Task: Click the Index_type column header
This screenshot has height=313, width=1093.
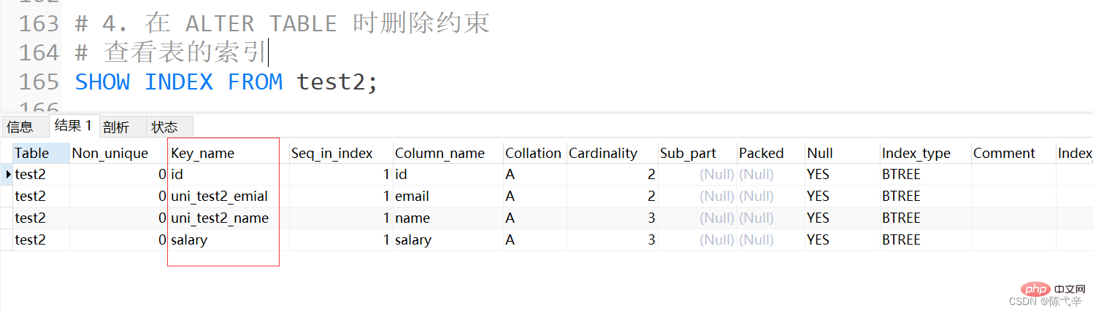Action: point(916,153)
